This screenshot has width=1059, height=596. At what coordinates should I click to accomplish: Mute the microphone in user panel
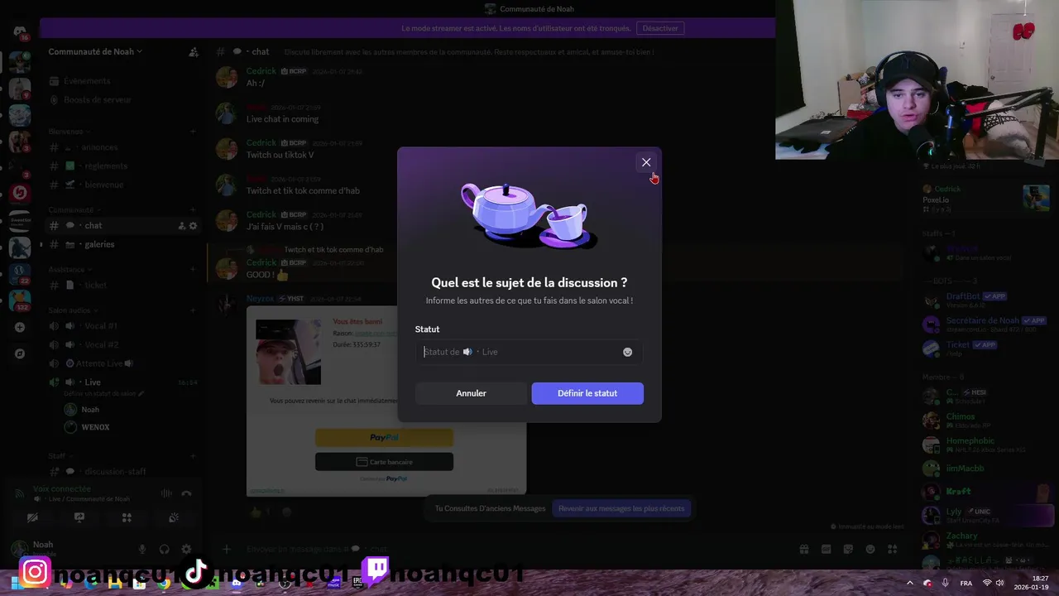pos(142,549)
